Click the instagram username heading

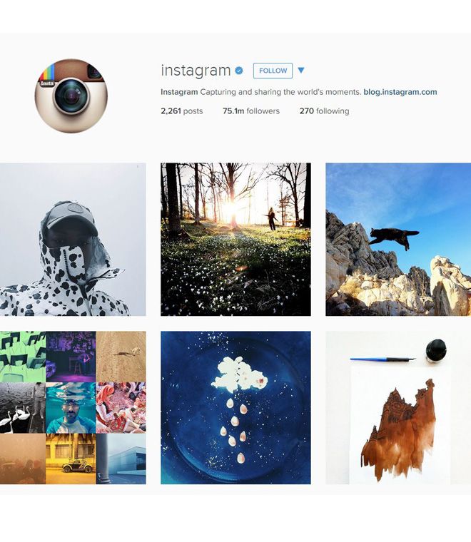pyautogui.click(x=196, y=70)
